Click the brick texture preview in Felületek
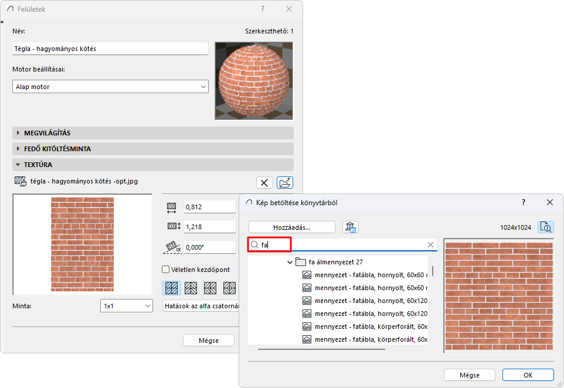Screen dimensions: 564x388 point(82,244)
